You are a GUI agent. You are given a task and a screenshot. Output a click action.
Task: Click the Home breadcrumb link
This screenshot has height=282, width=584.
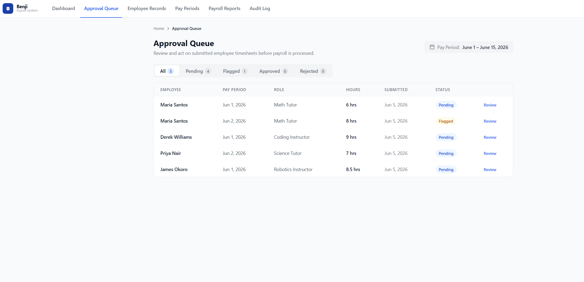(159, 29)
